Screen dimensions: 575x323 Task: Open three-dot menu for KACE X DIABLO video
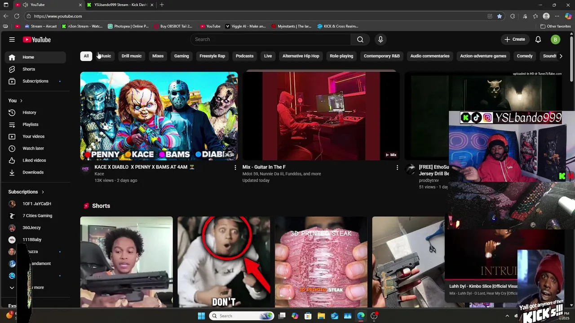coord(235,167)
